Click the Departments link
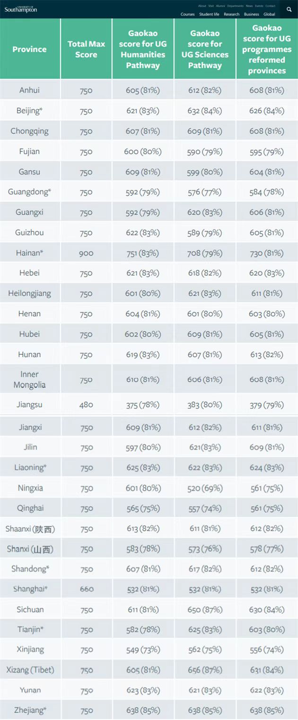This screenshot has height=720, width=298. tap(235, 6)
